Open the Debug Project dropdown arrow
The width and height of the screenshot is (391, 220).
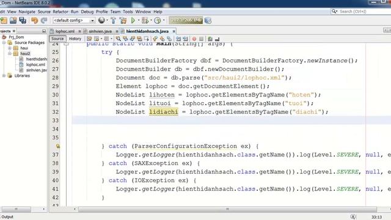pos(151,20)
